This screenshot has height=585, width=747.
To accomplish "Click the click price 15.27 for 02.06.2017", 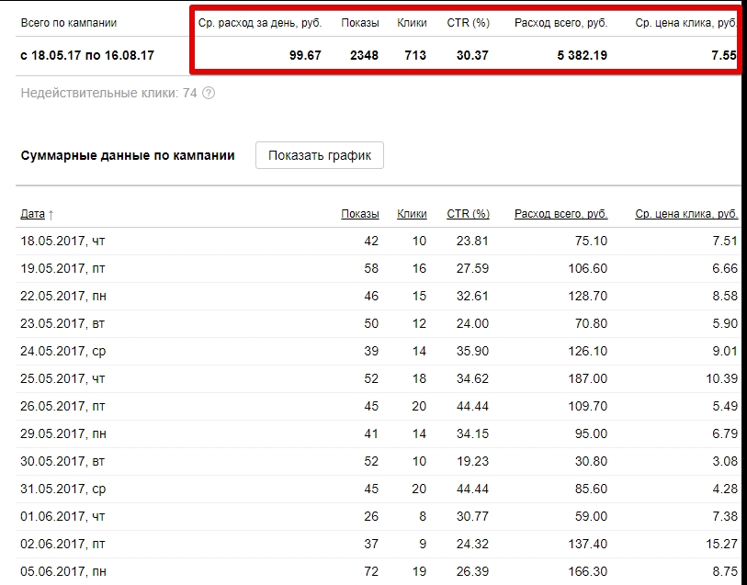I will click(722, 545).
